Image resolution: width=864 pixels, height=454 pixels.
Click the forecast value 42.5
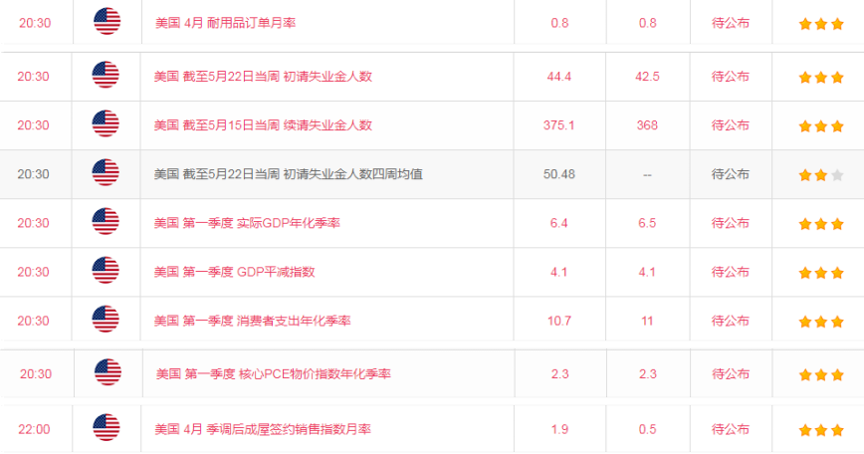click(647, 76)
